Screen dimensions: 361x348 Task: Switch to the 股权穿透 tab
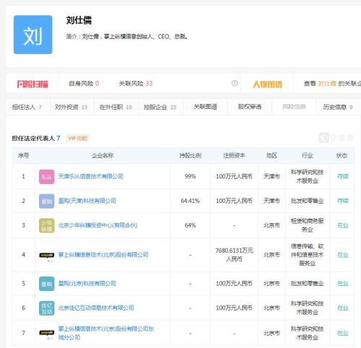(x=250, y=107)
